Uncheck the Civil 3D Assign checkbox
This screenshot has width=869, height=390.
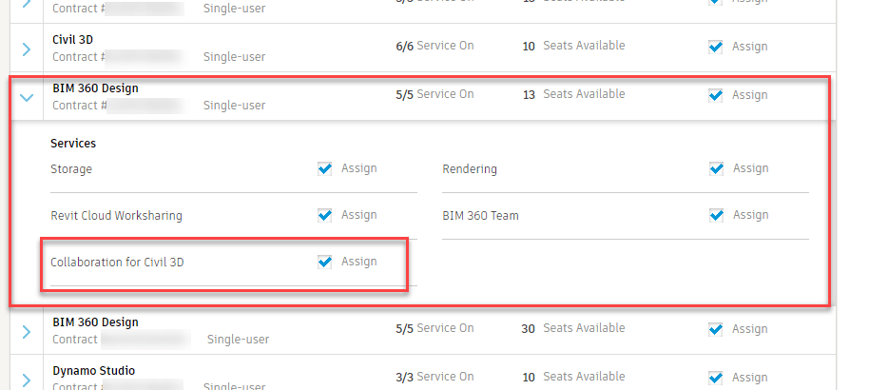point(716,47)
